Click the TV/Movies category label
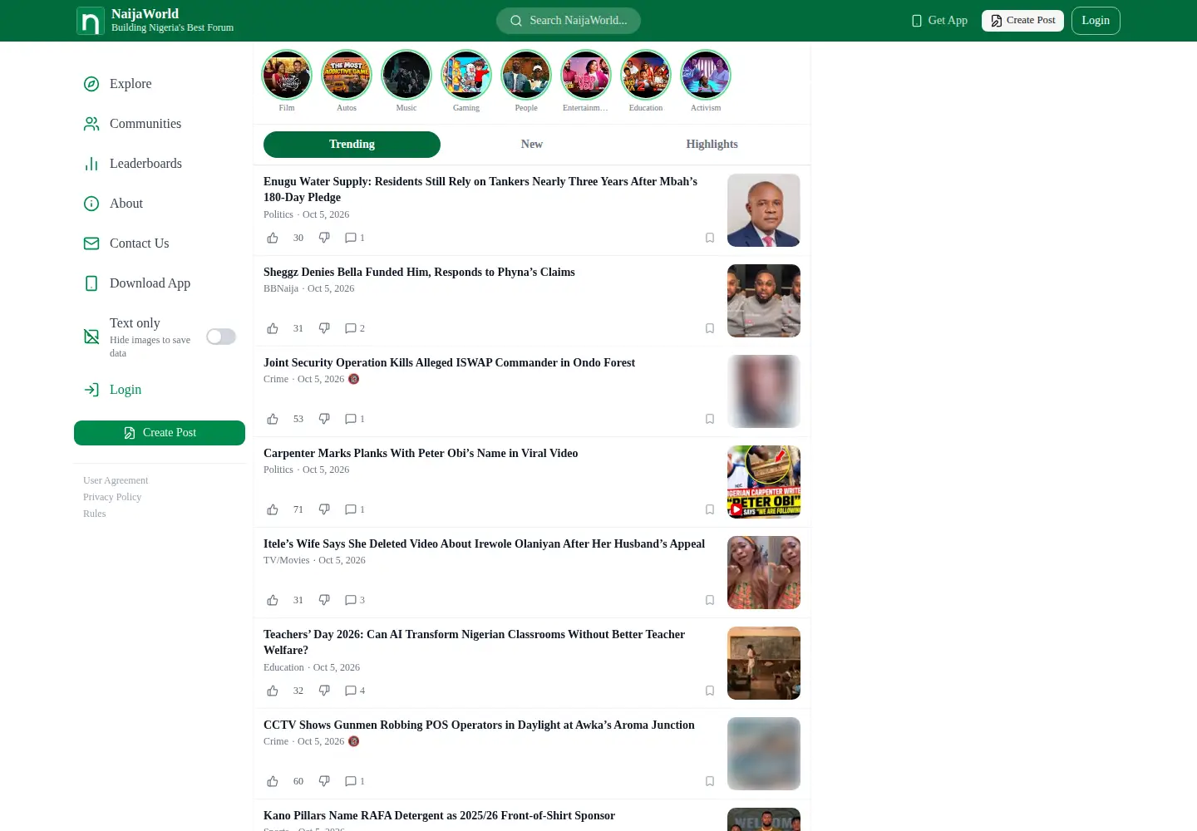 point(287,560)
